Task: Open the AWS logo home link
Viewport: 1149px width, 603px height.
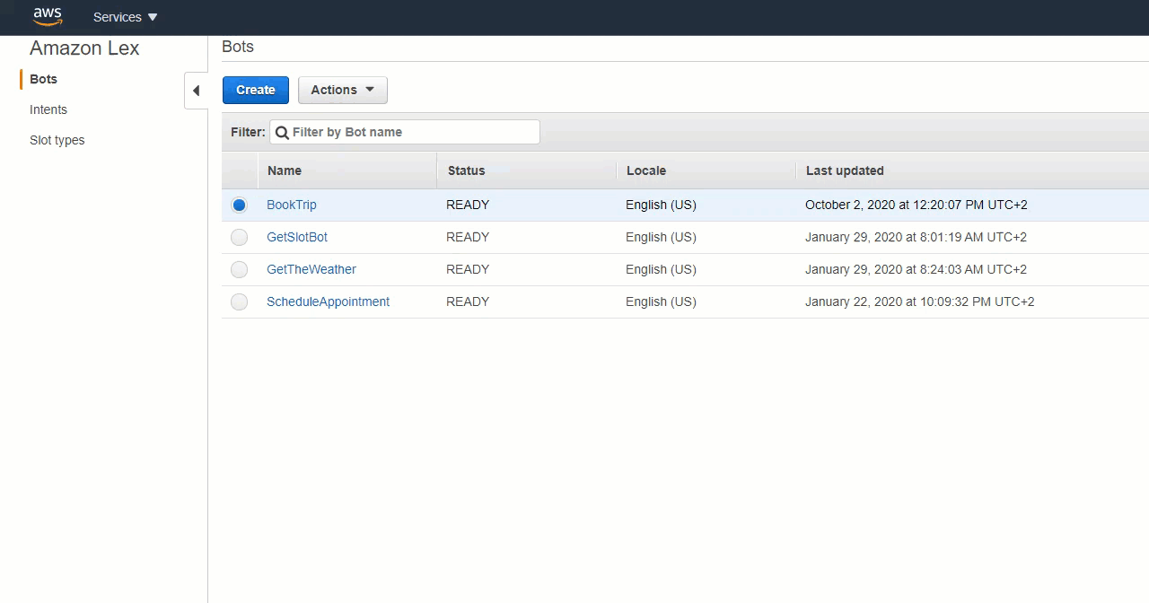Action: (x=48, y=16)
